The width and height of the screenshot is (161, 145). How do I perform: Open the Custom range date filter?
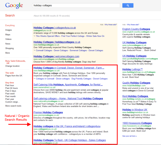click(12, 102)
